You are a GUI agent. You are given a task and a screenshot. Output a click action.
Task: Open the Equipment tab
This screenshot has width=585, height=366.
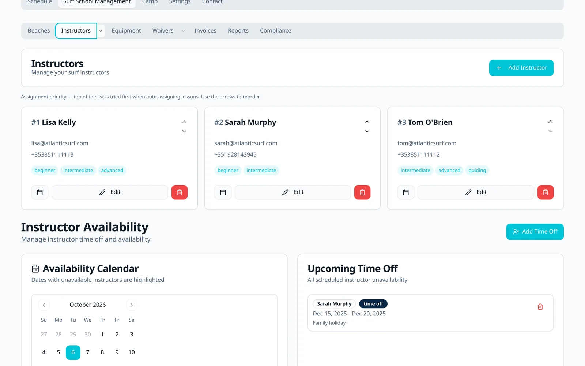[x=126, y=31]
